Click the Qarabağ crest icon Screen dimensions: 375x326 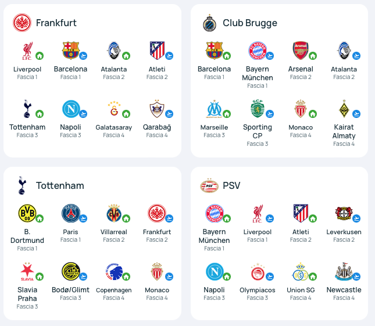[x=157, y=109]
